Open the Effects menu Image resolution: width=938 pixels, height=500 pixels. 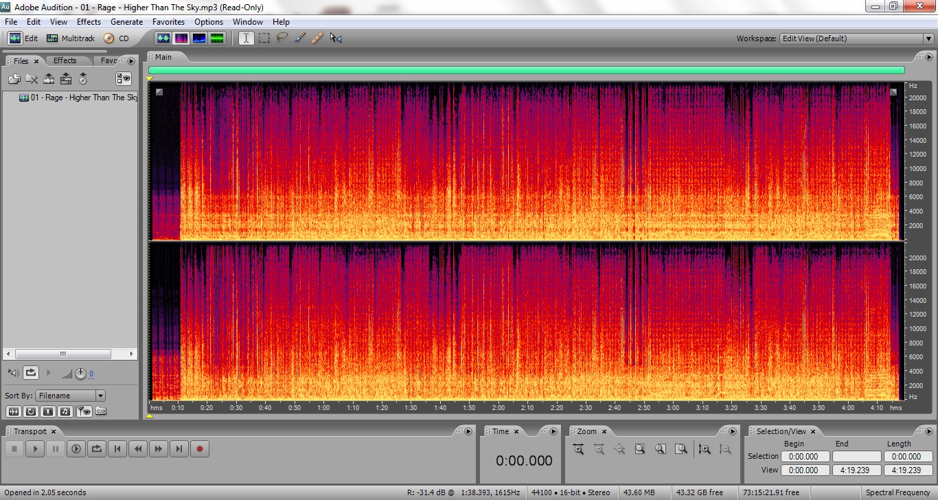(89, 22)
